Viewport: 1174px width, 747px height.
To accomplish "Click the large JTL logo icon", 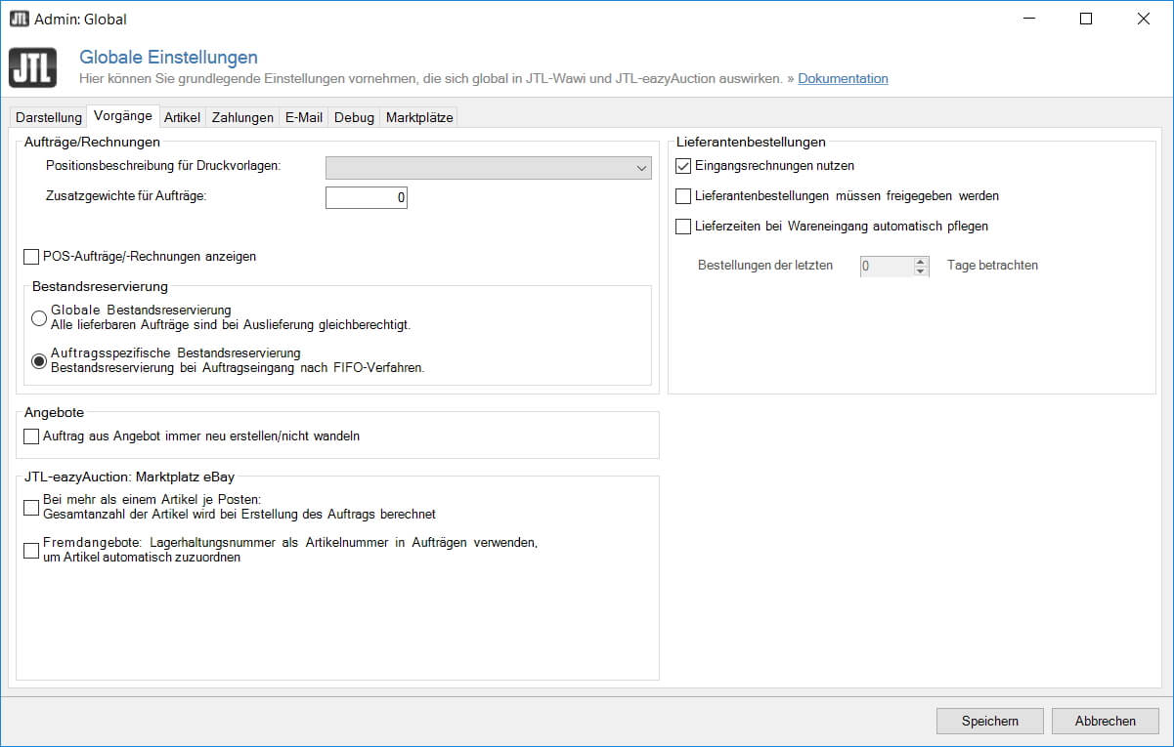I will tap(32, 67).
